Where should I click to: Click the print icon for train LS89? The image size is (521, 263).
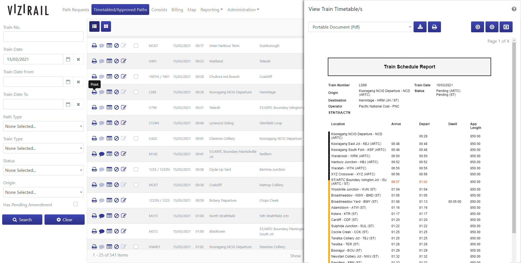point(94,92)
